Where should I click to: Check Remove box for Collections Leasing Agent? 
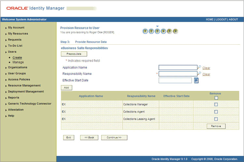(x=216, y=119)
